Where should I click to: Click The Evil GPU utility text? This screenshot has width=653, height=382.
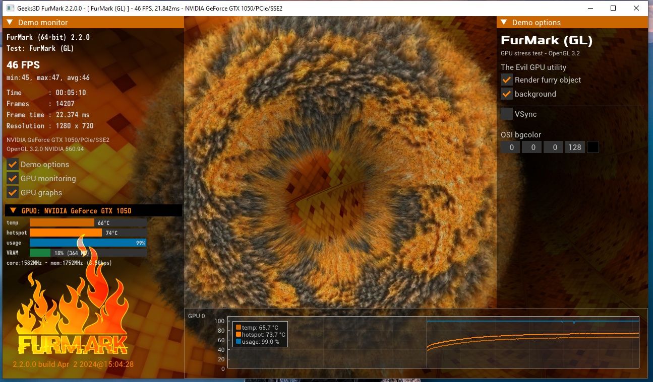[x=533, y=67]
